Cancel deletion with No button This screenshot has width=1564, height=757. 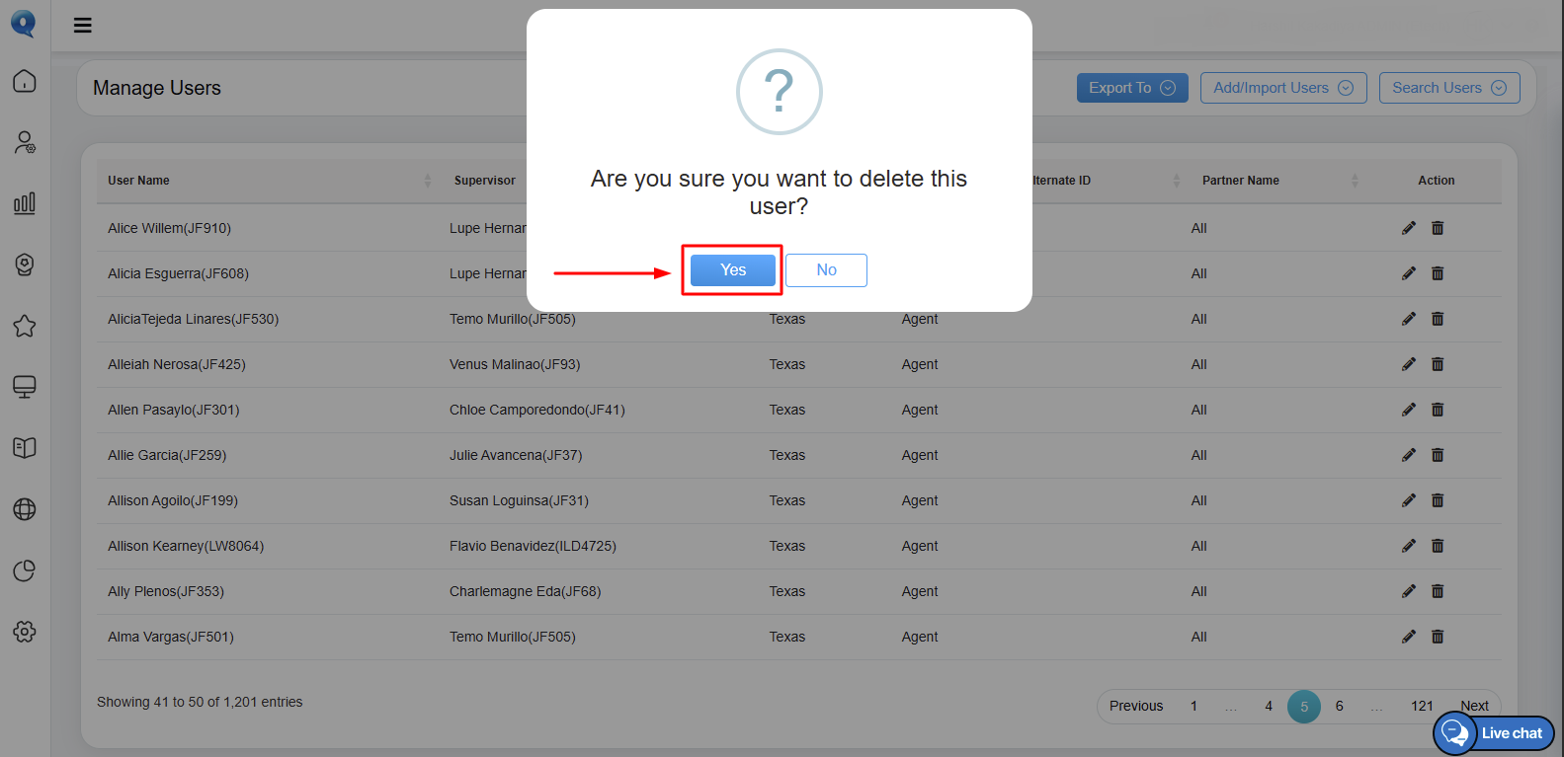point(827,270)
